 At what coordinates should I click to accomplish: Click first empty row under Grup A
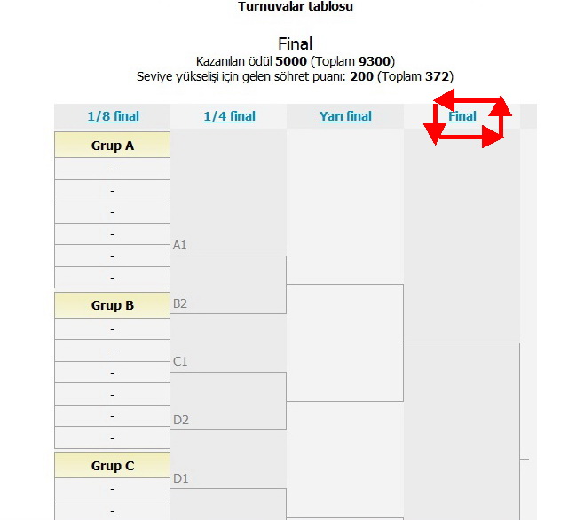pyautogui.click(x=112, y=169)
